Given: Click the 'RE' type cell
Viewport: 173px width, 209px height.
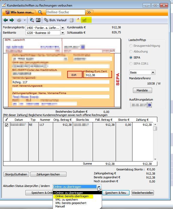Looking at the screenshot, I should coord(33,125).
